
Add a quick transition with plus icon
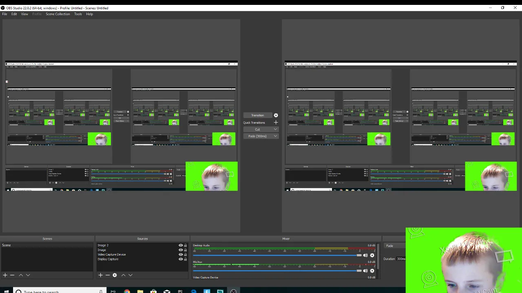click(x=276, y=122)
